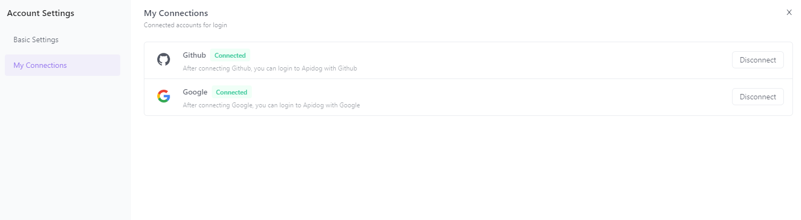
Task: Click the Connected badge next to Google
Action: [231, 92]
